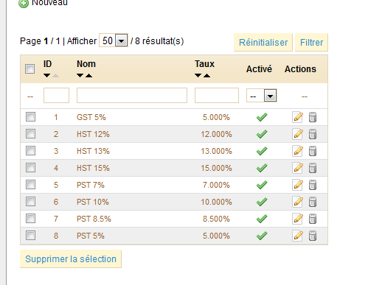
Task: Check the PST 10% row checkbox
Action: (x=30, y=202)
